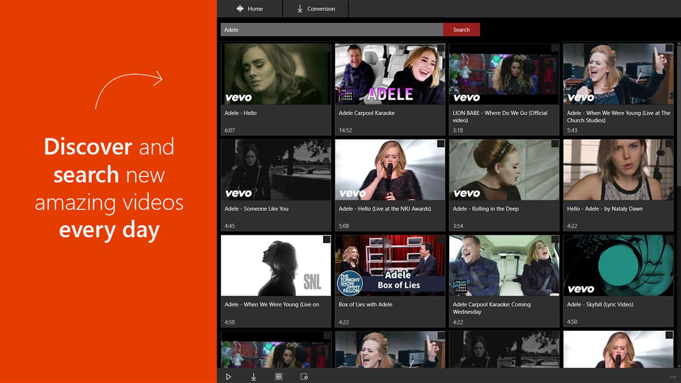The width and height of the screenshot is (681, 383).
Task: Click the 'Box of Lies with Adele' title
Action: 366,305
